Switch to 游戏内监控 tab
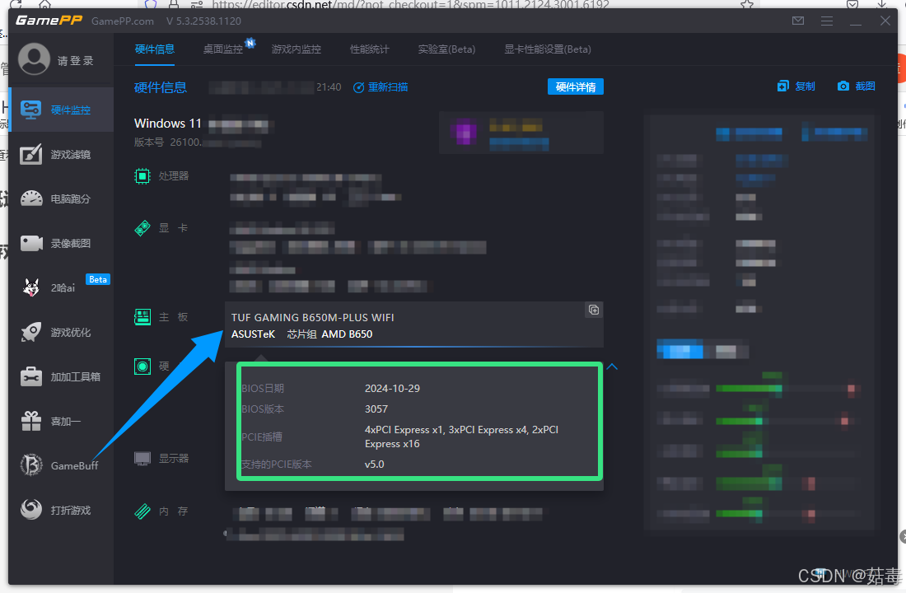This screenshot has height=593, width=906. point(297,49)
